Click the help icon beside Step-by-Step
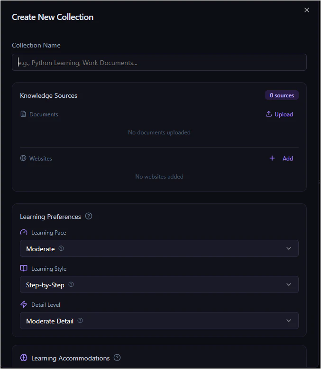Image resolution: width=321 pixels, height=369 pixels. (x=71, y=284)
